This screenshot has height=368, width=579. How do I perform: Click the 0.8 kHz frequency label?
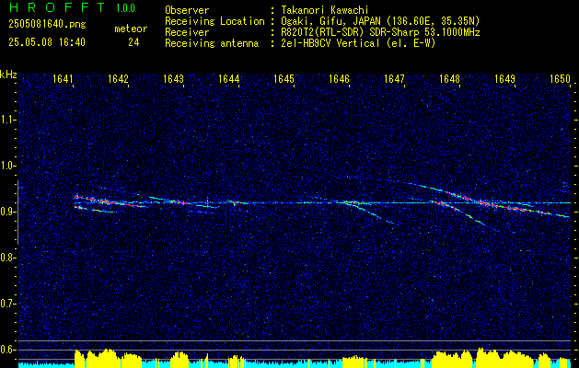(6, 258)
